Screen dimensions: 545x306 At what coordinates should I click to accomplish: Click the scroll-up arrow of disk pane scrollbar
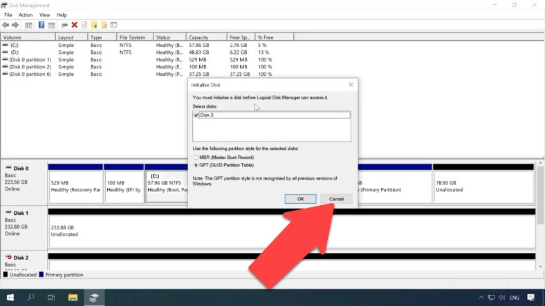click(540, 164)
